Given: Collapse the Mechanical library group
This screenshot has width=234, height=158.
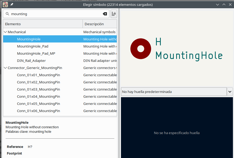Looking at the screenshot, I should tap(5, 32).
